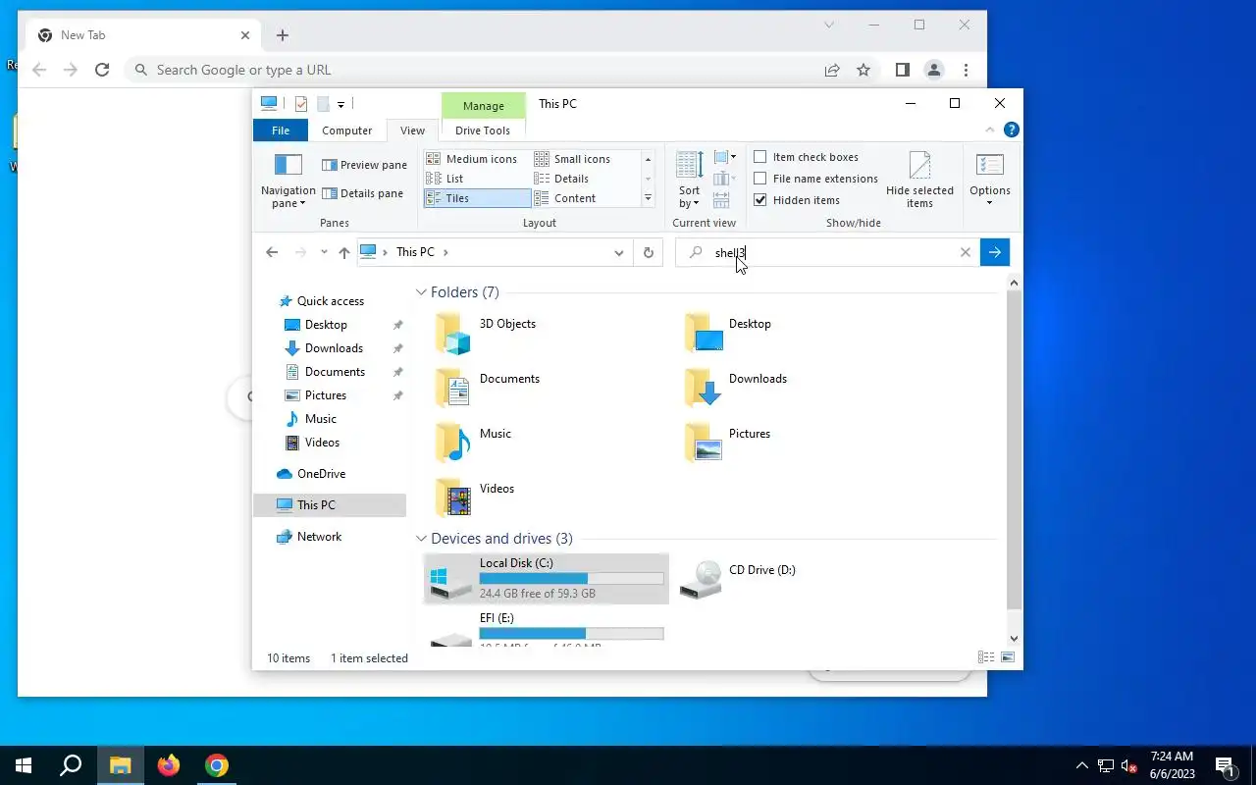Click Hide selected items button
Screen dimensions: 1256x785
919,180
